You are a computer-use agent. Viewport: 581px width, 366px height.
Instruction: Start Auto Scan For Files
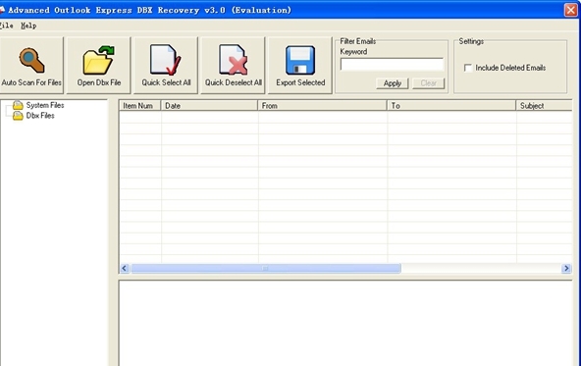[x=31, y=65]
